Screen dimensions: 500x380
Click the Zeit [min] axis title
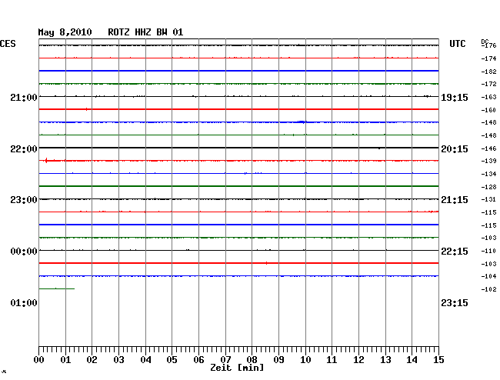[237, 368]
